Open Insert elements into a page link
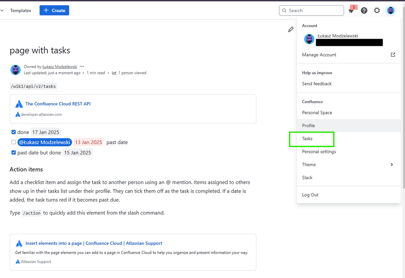This screenshot has height=278, width=405. [94, 243]
